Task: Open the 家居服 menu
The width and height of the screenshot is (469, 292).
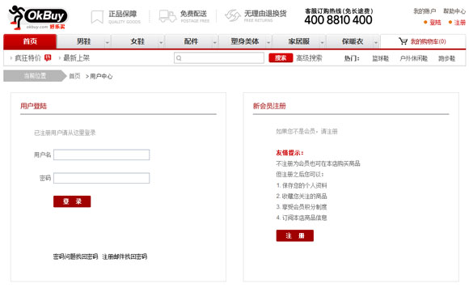Action: pyautogui.click(x=298, y=41)
